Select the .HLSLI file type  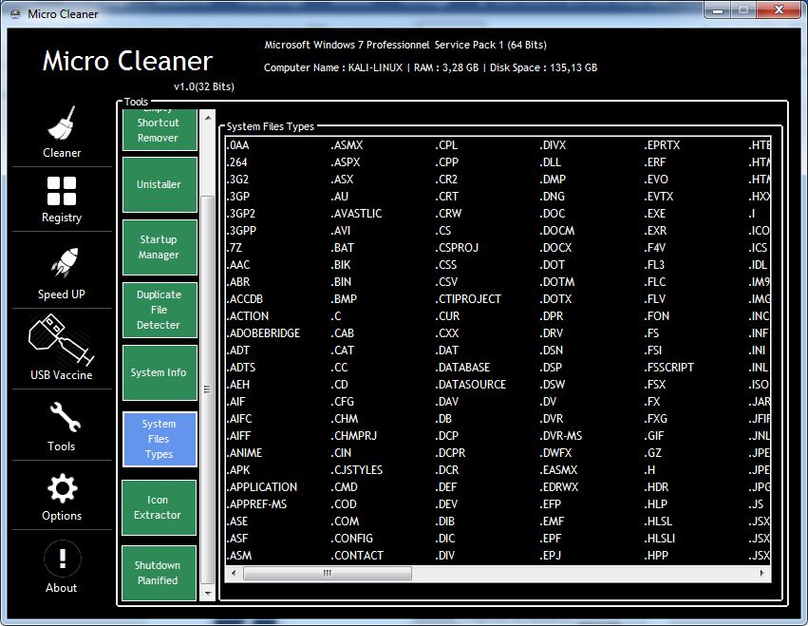pos(660,539)
